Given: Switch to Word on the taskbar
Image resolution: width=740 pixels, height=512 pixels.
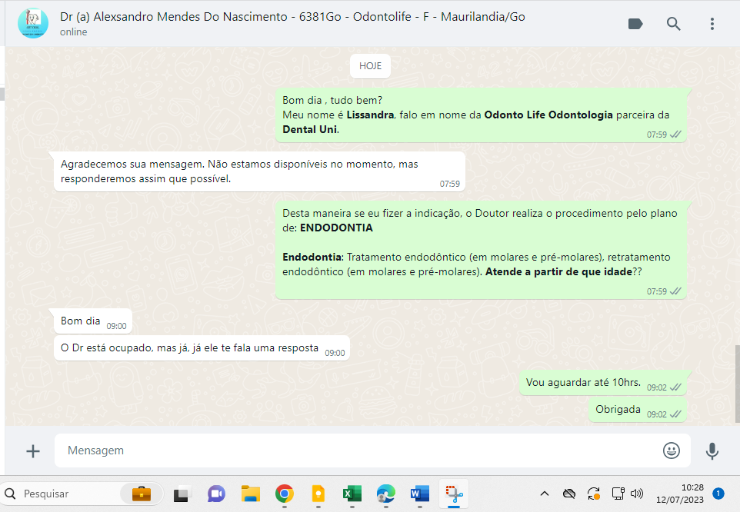Looking at the screenshot, I should 420,494.
